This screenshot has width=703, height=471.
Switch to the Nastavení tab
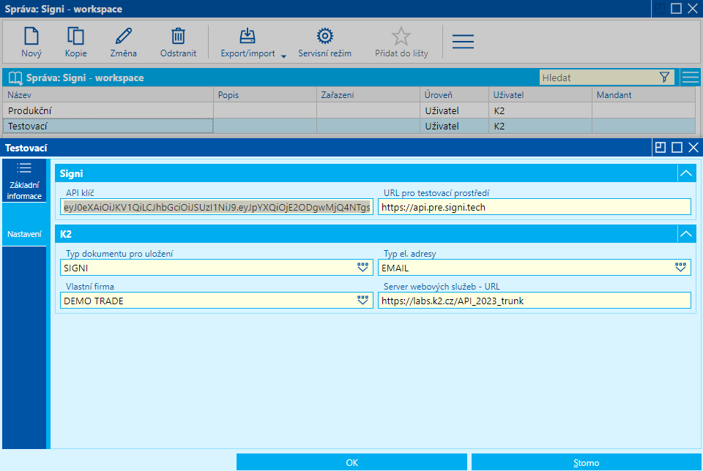[24, 225]
